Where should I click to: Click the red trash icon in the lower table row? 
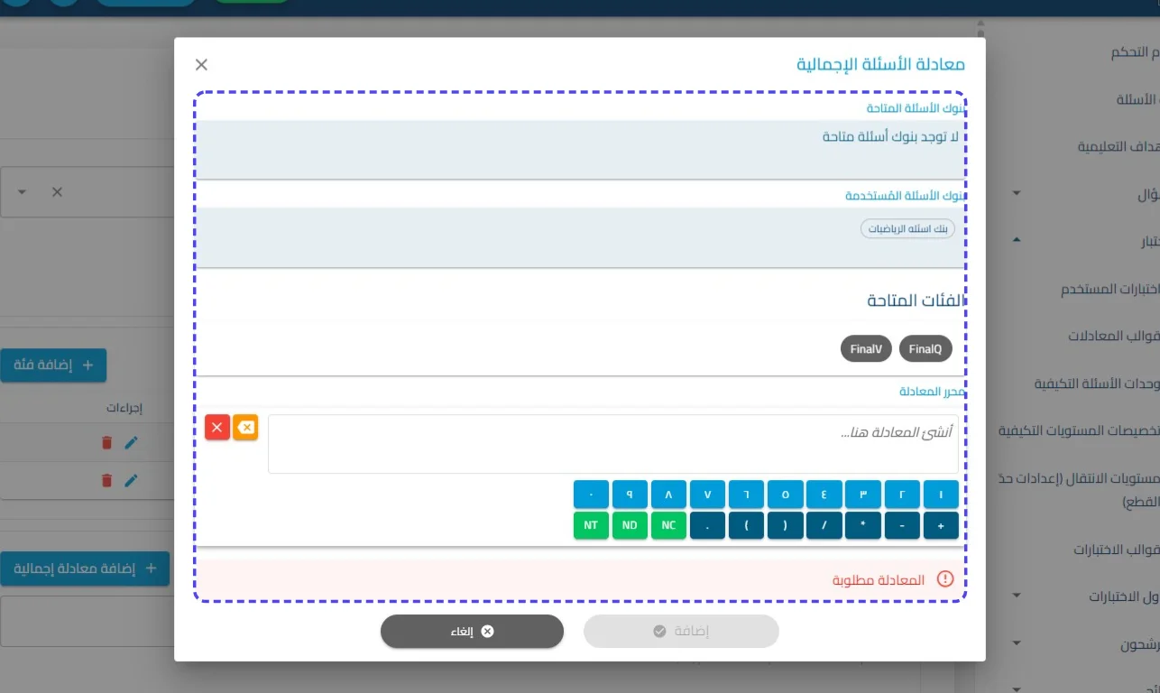pyautogui.click(x=106, y=480)
